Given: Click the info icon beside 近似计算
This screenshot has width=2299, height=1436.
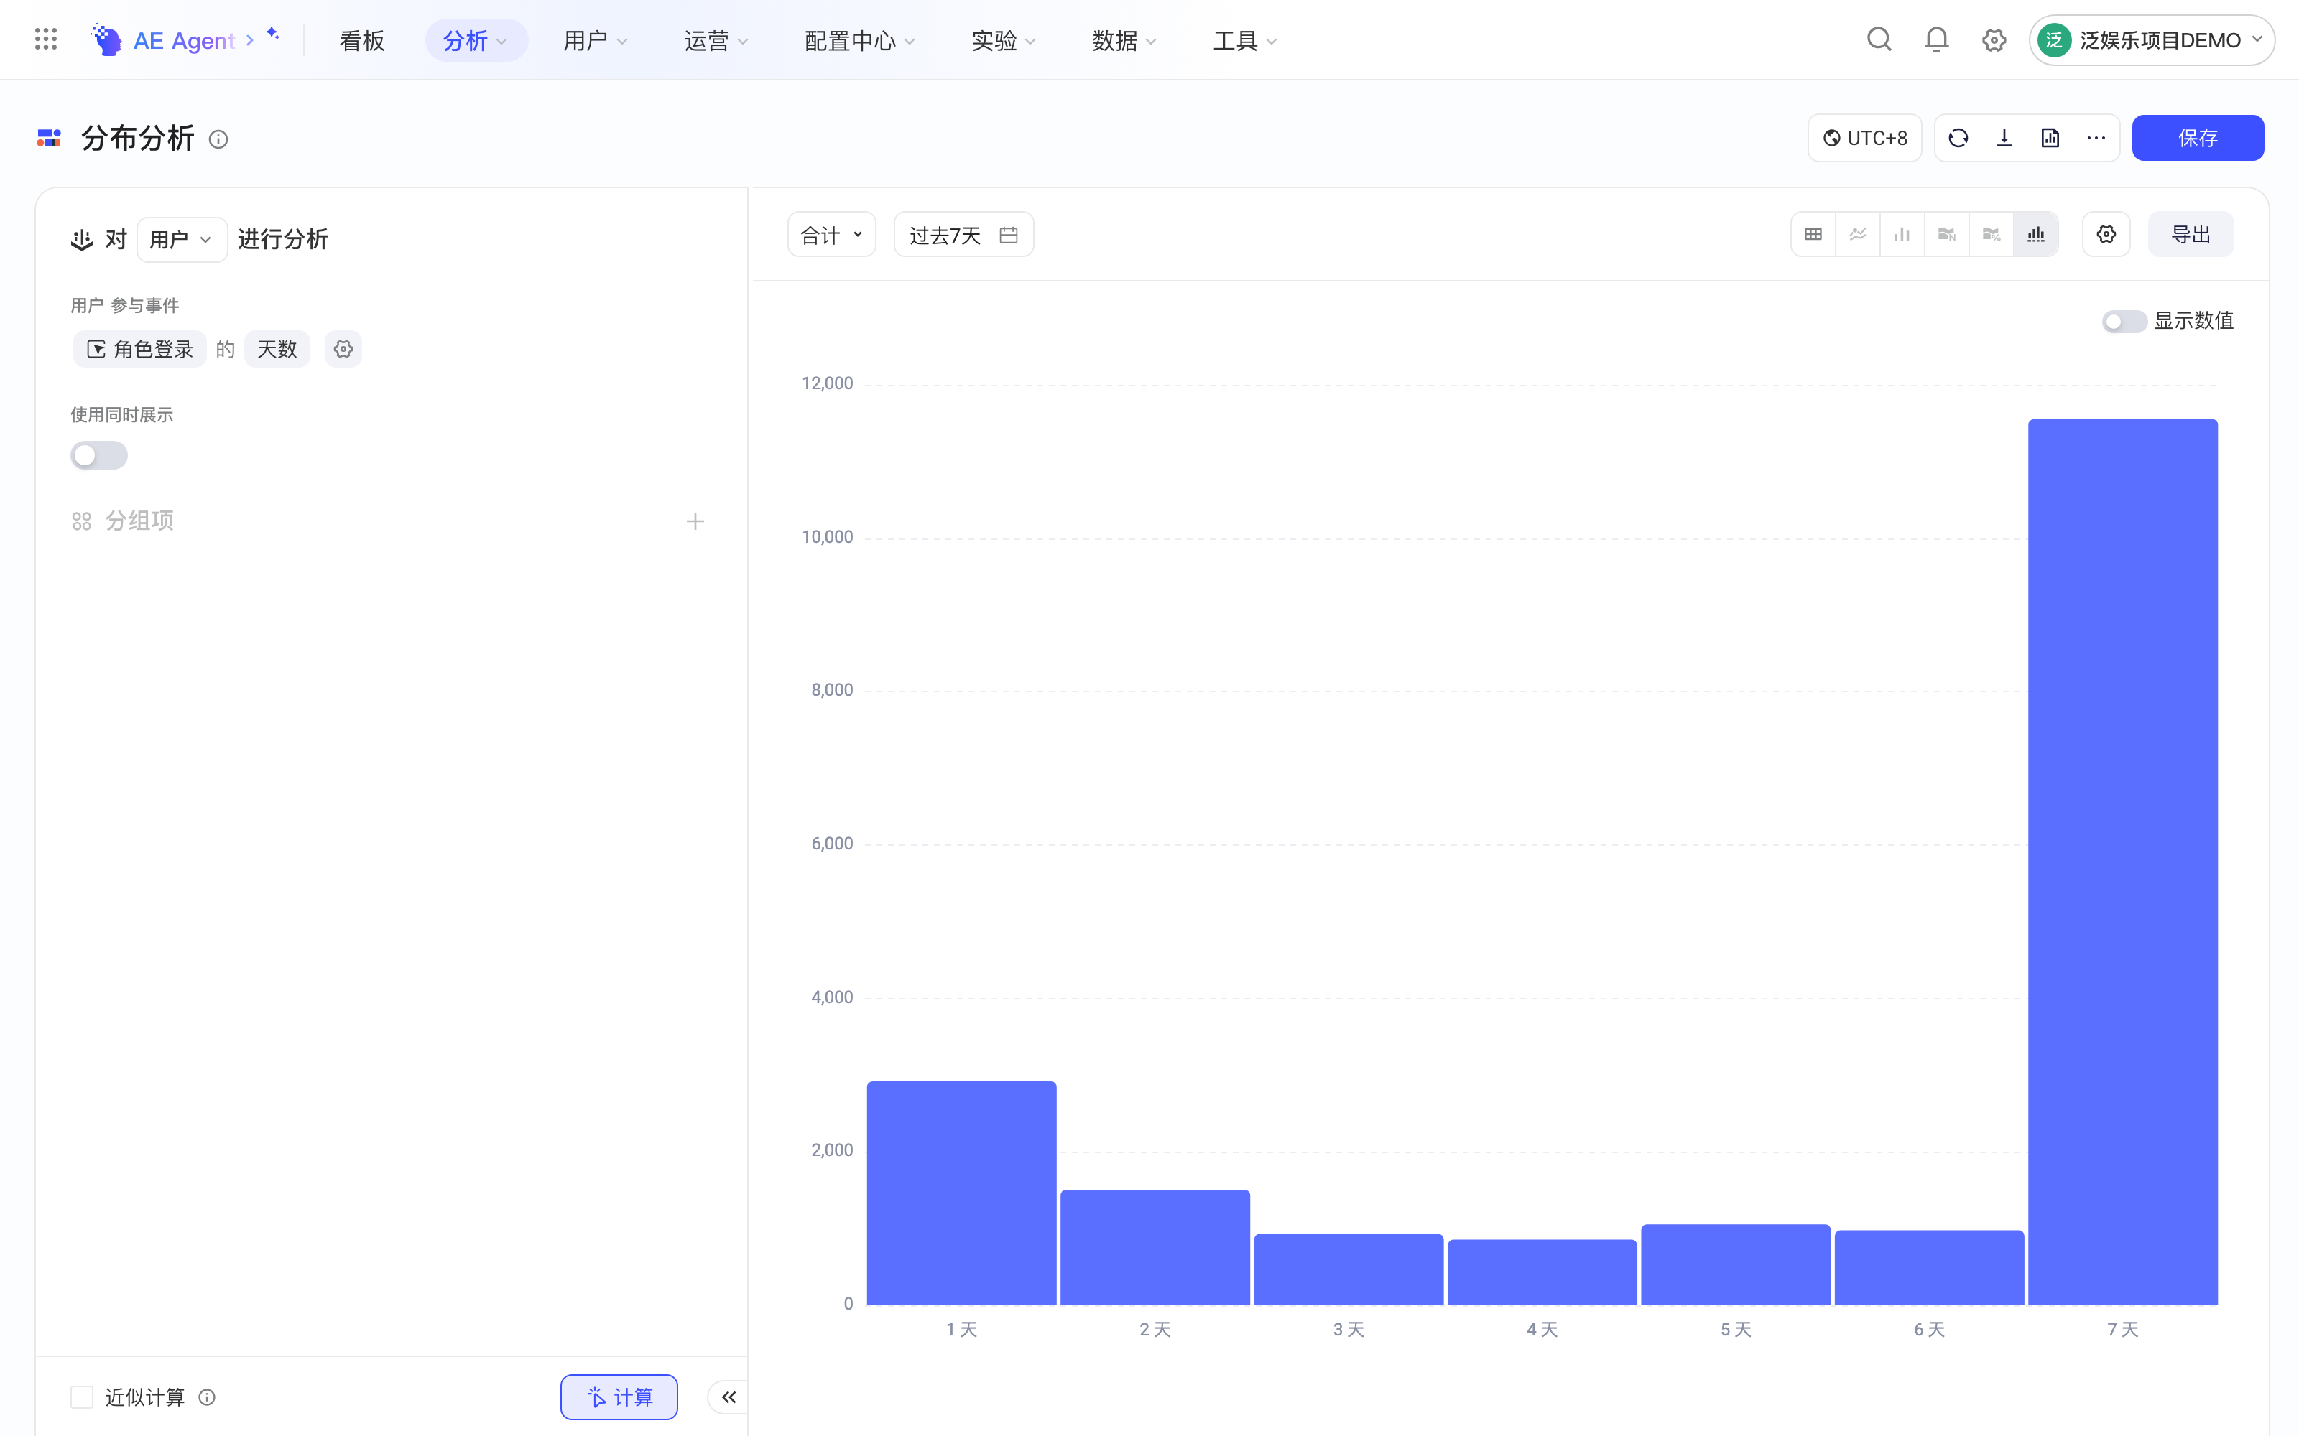Looking at the screenshot, I should pyautogui.click(x=207, y=1397).
